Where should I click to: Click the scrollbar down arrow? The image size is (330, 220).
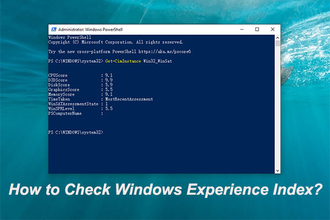277,170
